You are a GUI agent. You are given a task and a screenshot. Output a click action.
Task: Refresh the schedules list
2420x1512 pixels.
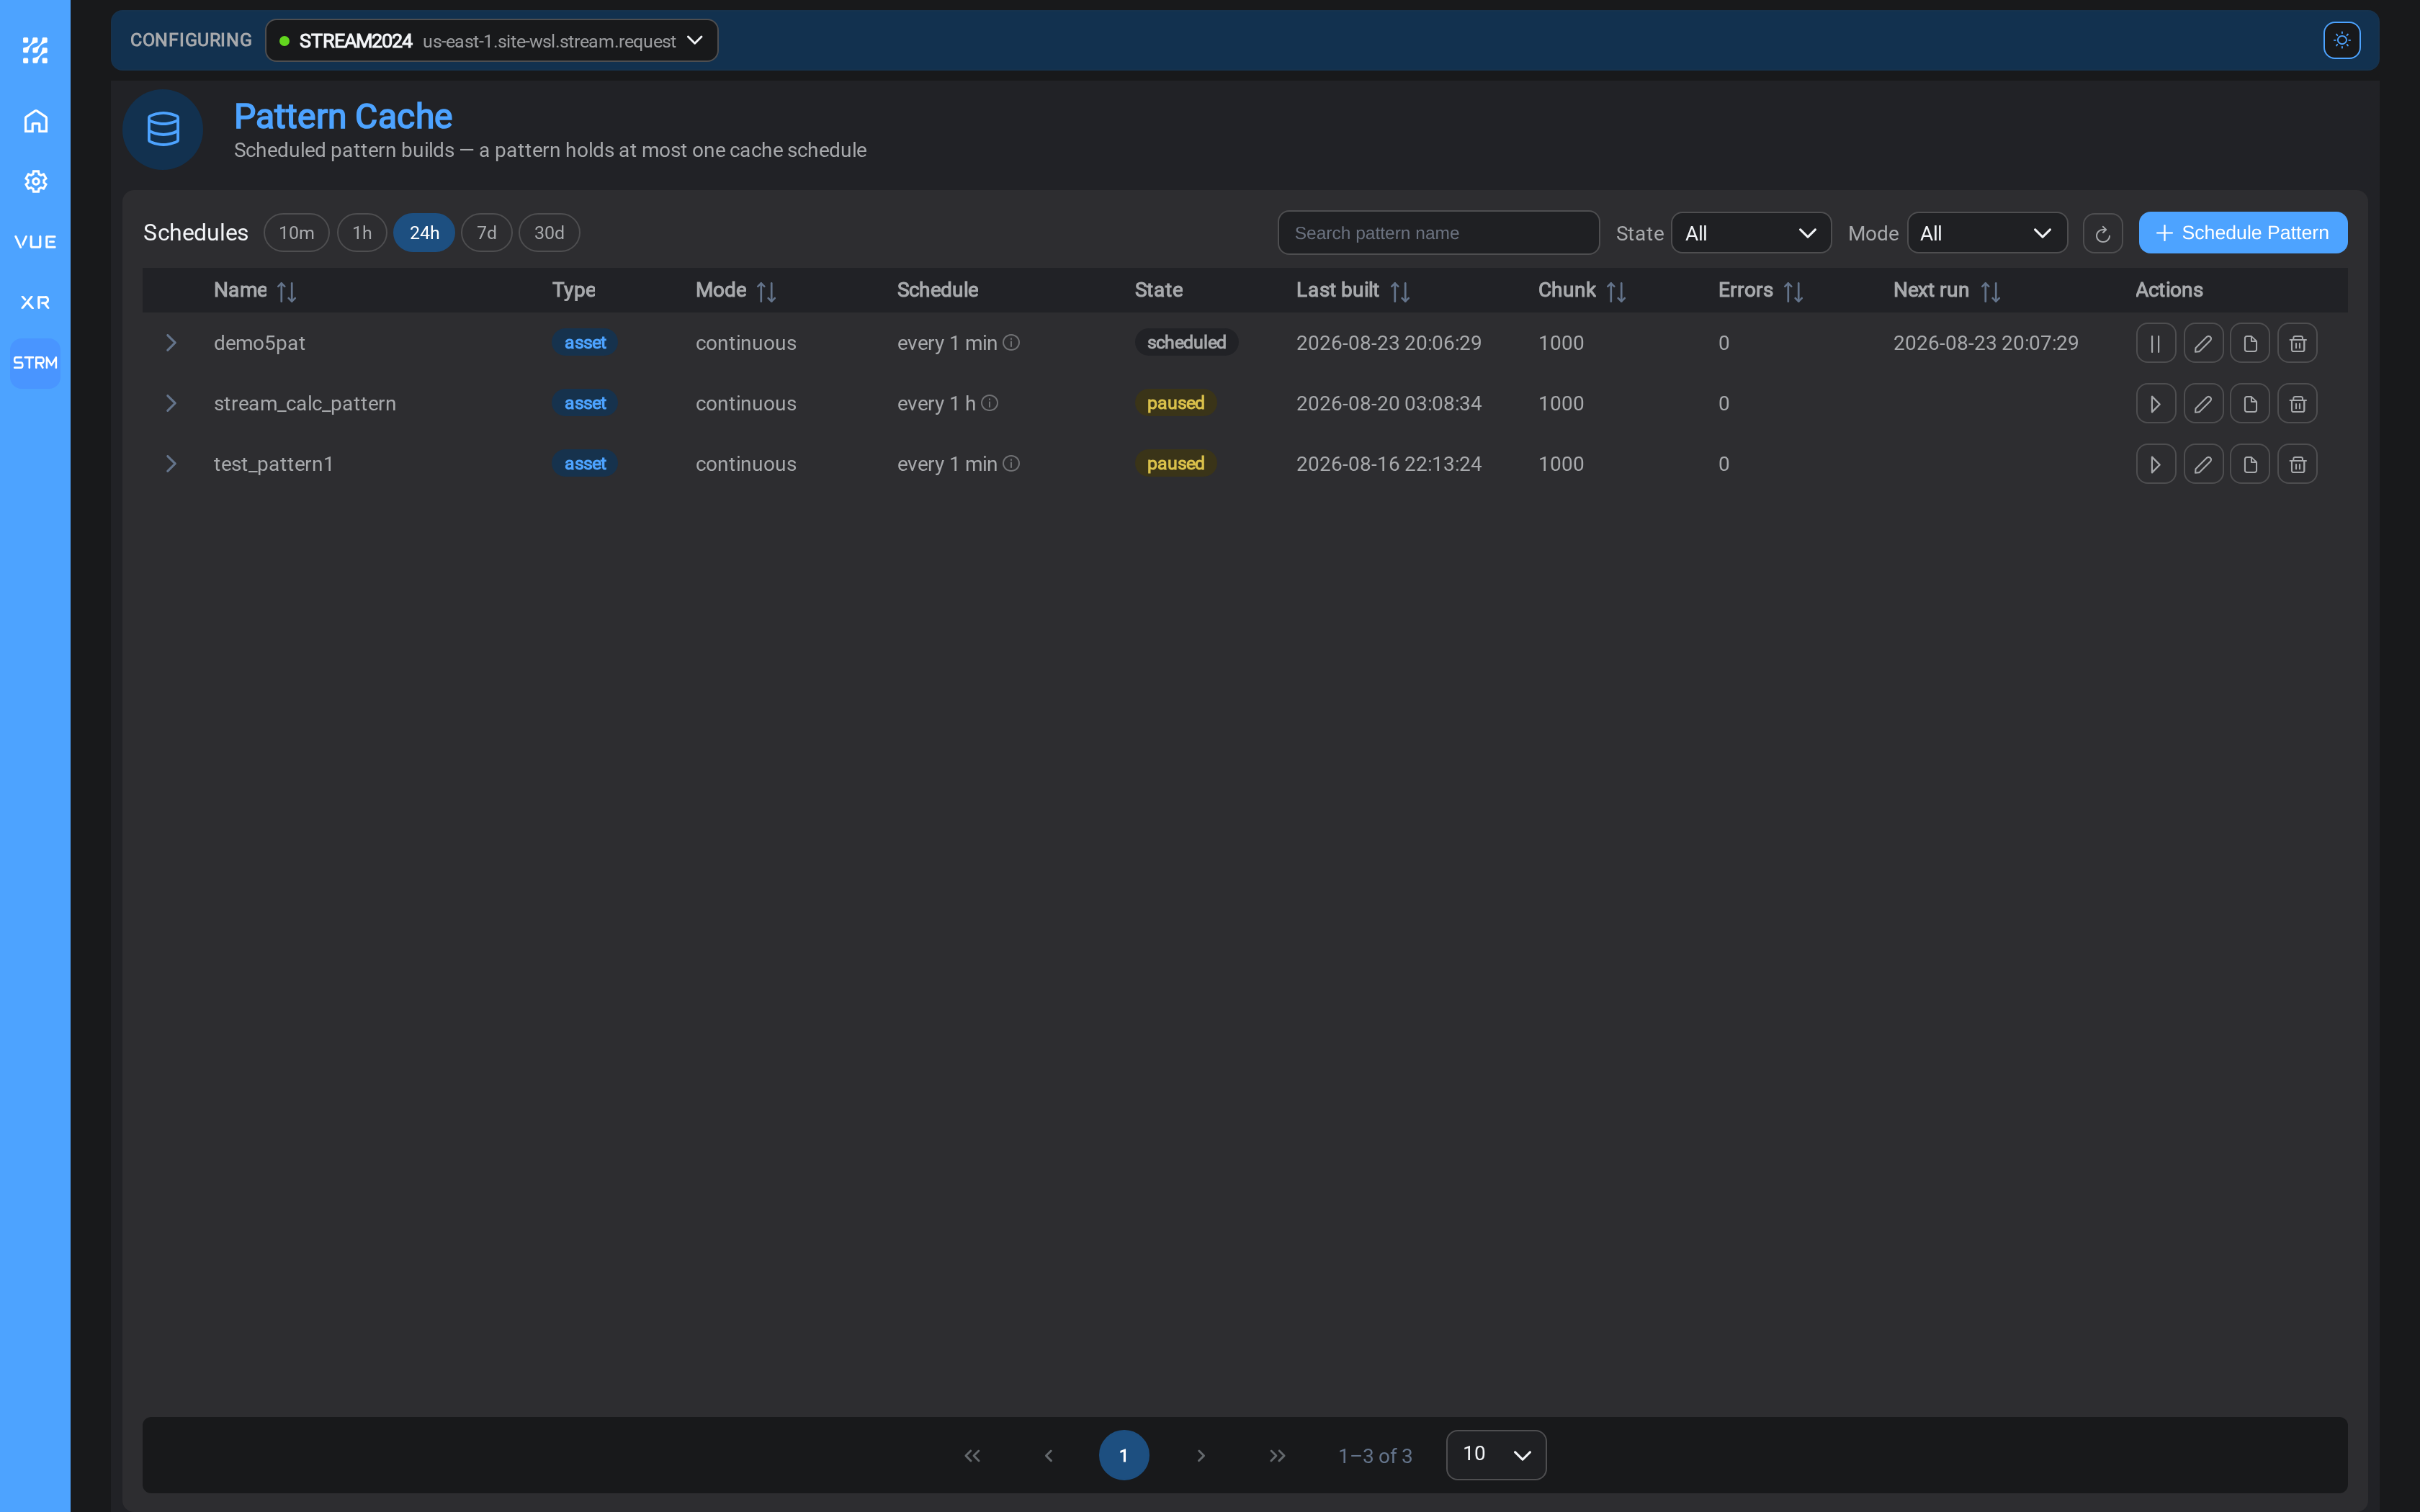point(2102,233)
